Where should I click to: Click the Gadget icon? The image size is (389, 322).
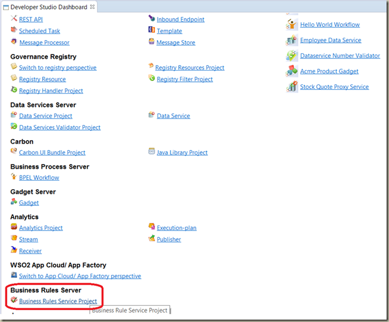coord(14,202)
